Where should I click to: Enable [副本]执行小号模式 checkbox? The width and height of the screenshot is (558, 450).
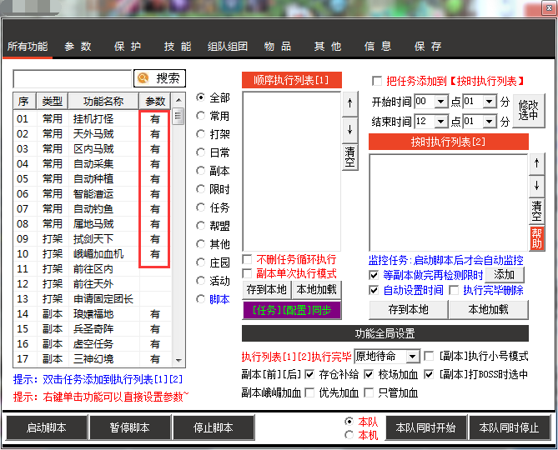[430, 356]
